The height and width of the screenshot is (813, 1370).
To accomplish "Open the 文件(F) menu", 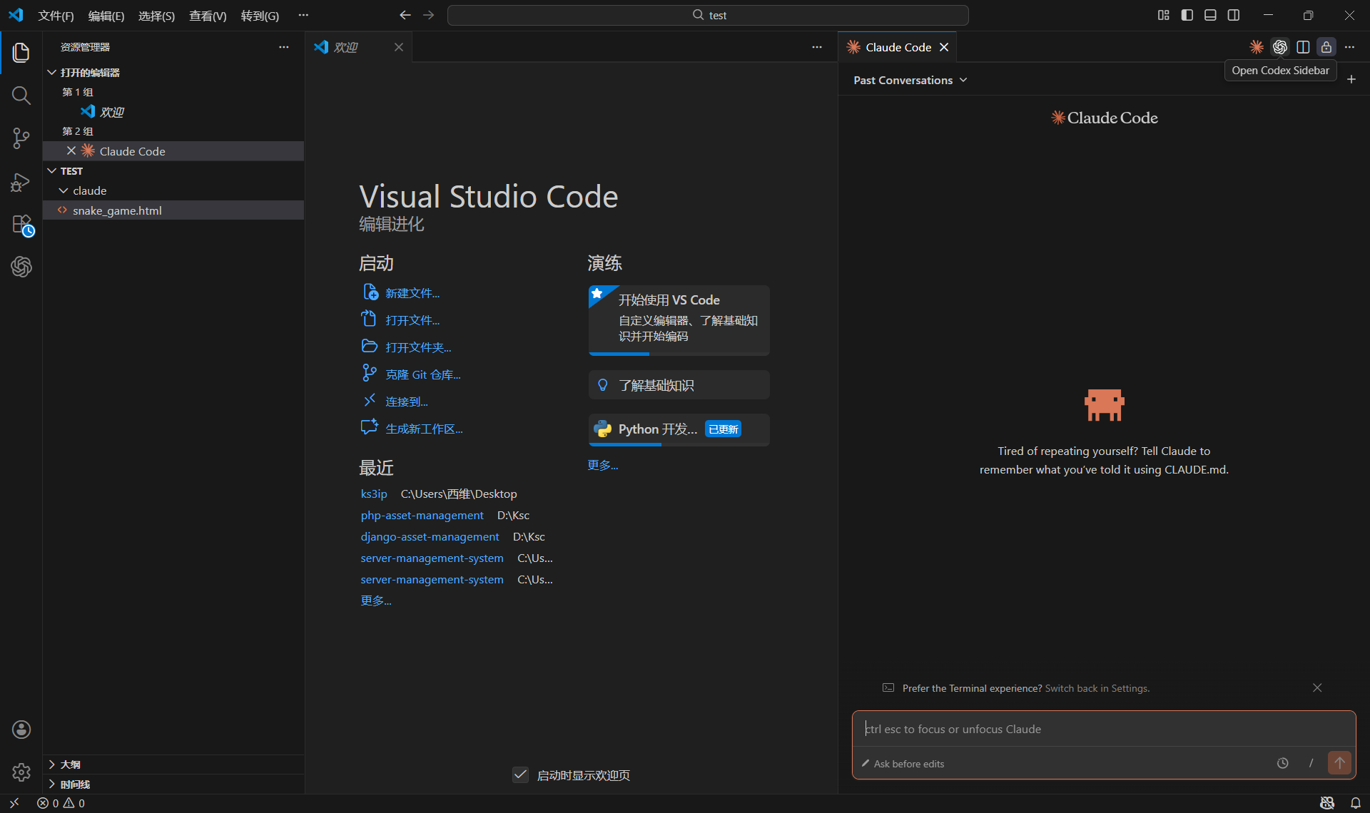I will tap(56, 16).
